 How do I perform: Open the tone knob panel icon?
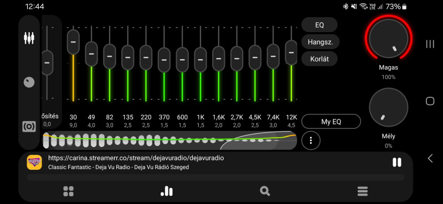(x=29, y=82)
